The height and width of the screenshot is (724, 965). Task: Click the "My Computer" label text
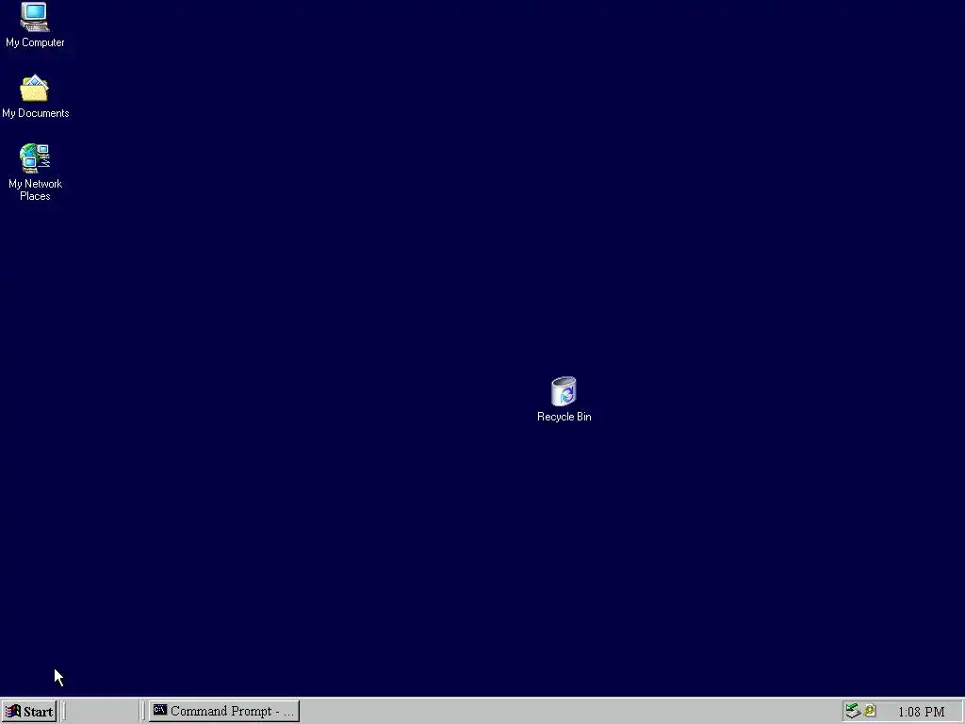(35, 42)
